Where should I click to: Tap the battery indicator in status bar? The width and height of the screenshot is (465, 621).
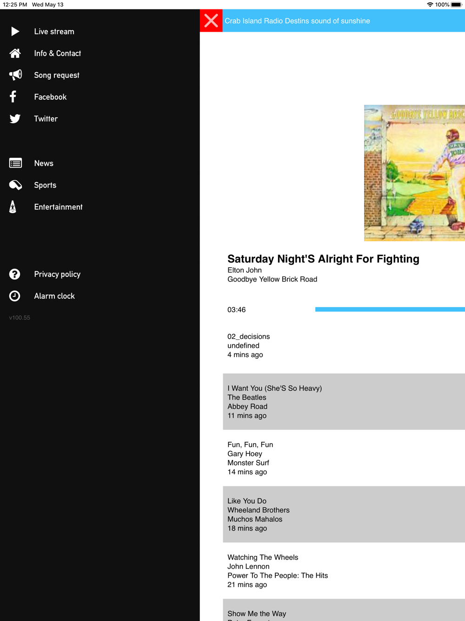point(456,5)
